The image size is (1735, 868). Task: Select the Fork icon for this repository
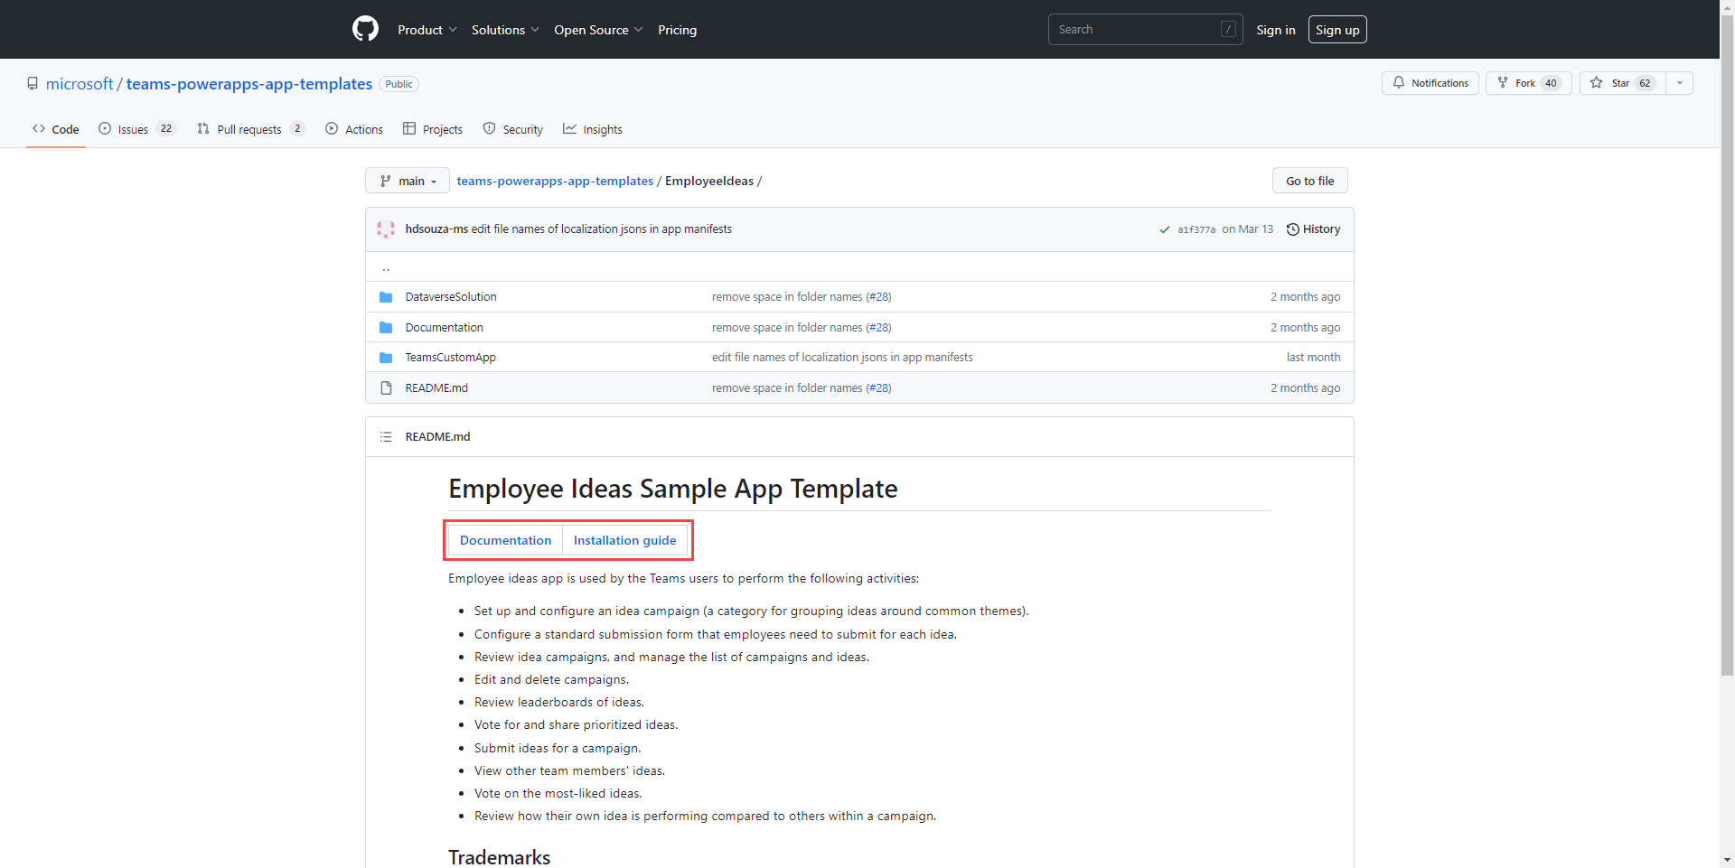[1502, 83]
